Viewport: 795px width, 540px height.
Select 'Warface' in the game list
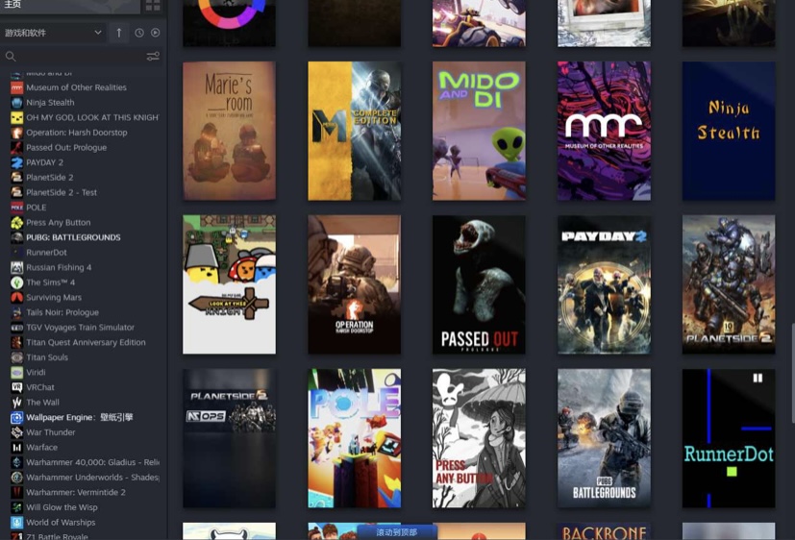41,448
